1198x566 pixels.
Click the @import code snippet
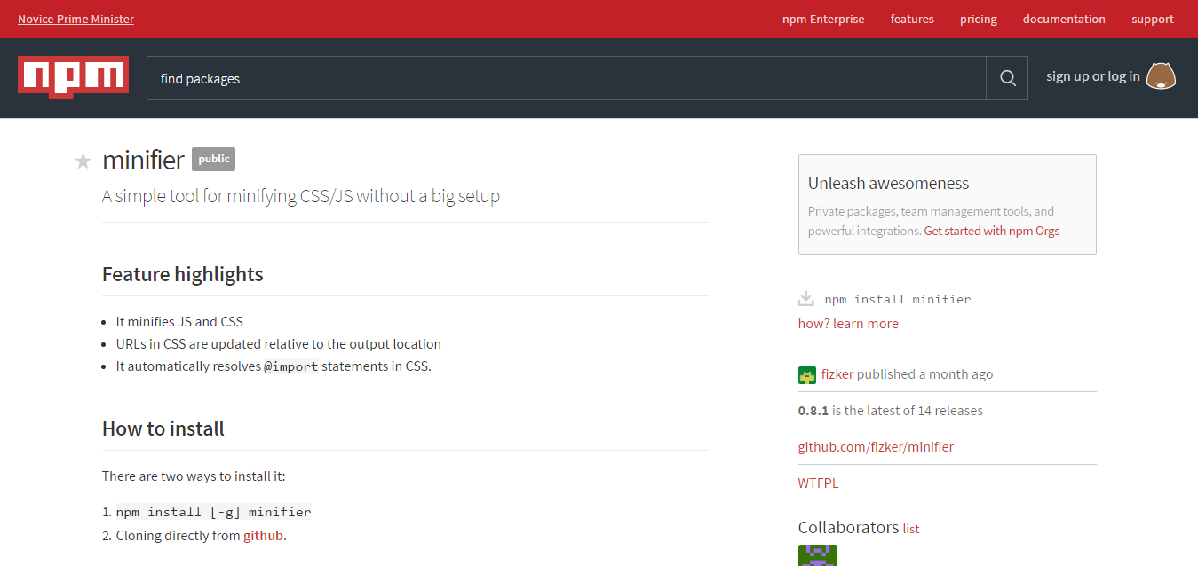(x=291, y=366)
